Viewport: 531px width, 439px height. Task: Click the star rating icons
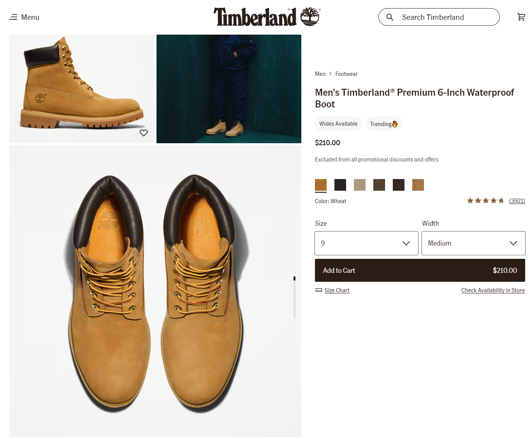[485, 201]
